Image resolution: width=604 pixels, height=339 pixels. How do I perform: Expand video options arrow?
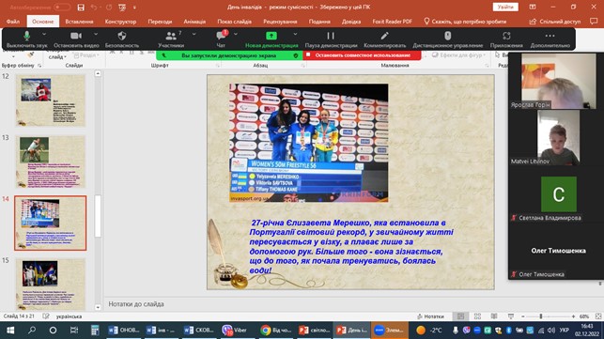coord(96,35)
